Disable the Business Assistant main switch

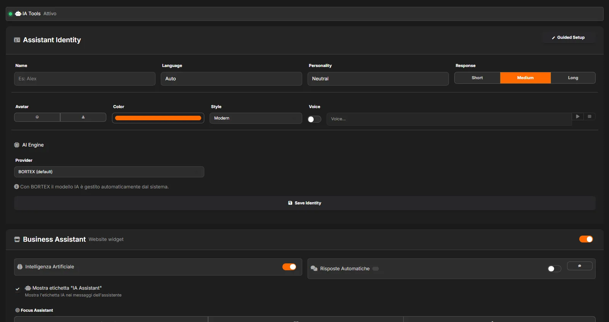(586, 239)
